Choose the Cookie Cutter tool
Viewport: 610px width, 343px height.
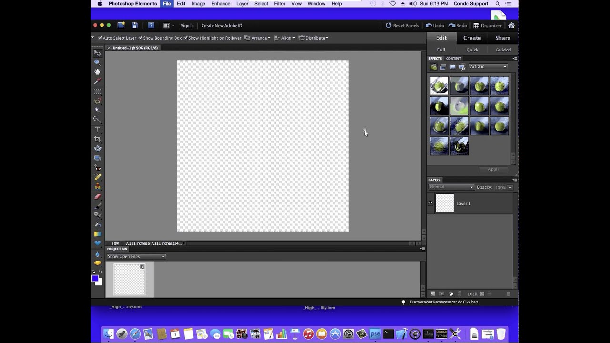97,149
